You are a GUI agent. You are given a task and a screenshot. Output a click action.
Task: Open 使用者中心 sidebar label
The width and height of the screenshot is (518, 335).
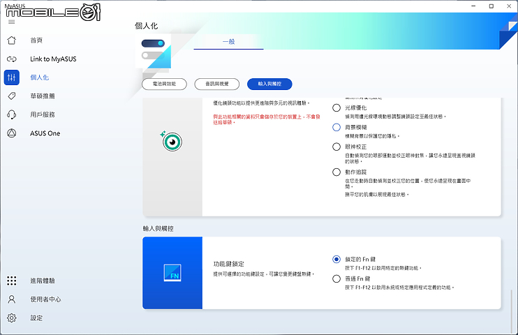pyautogui.click(x=45, y=299)
